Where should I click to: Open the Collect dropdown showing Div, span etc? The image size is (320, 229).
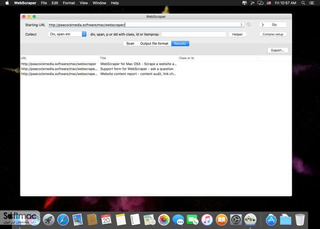tap(67, 34)
